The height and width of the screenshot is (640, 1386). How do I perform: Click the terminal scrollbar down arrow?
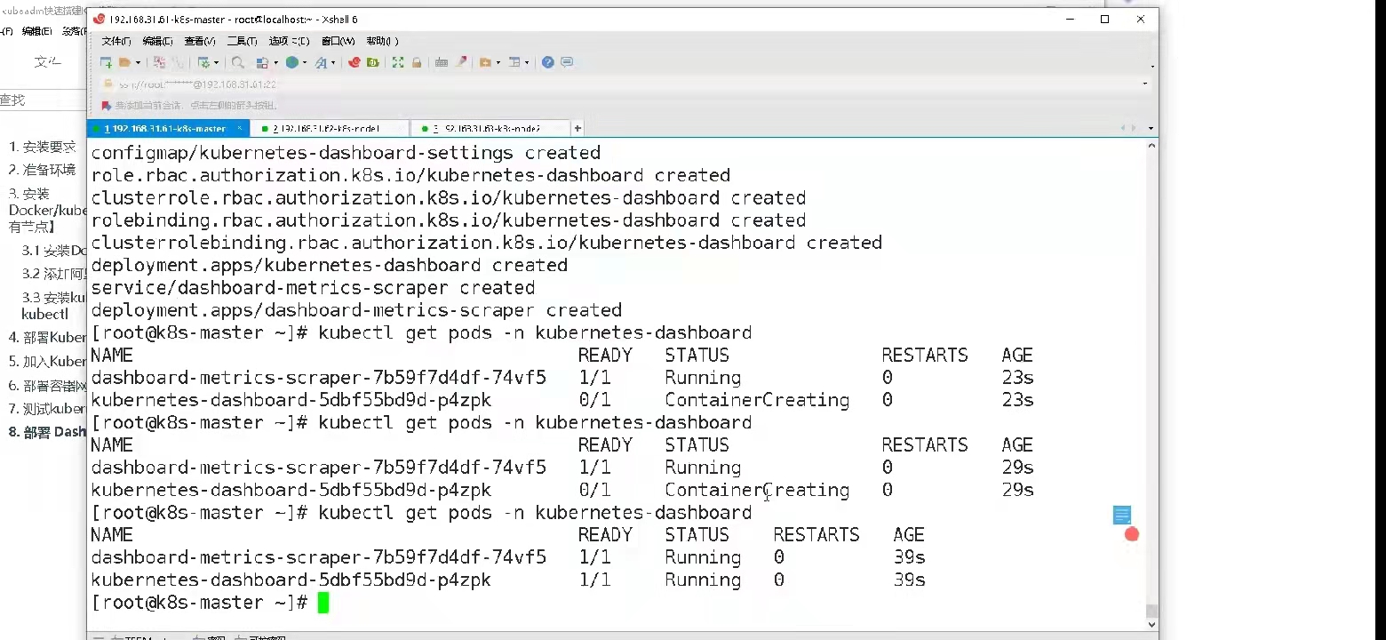click(1151, 625)
